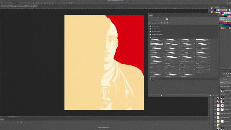Expand the Keith_Haring 2 brush folder
Viewport: 231px width, 130px height.
point(149,79)
